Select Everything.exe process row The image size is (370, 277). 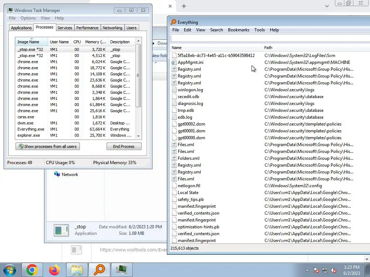coord(75,129)
